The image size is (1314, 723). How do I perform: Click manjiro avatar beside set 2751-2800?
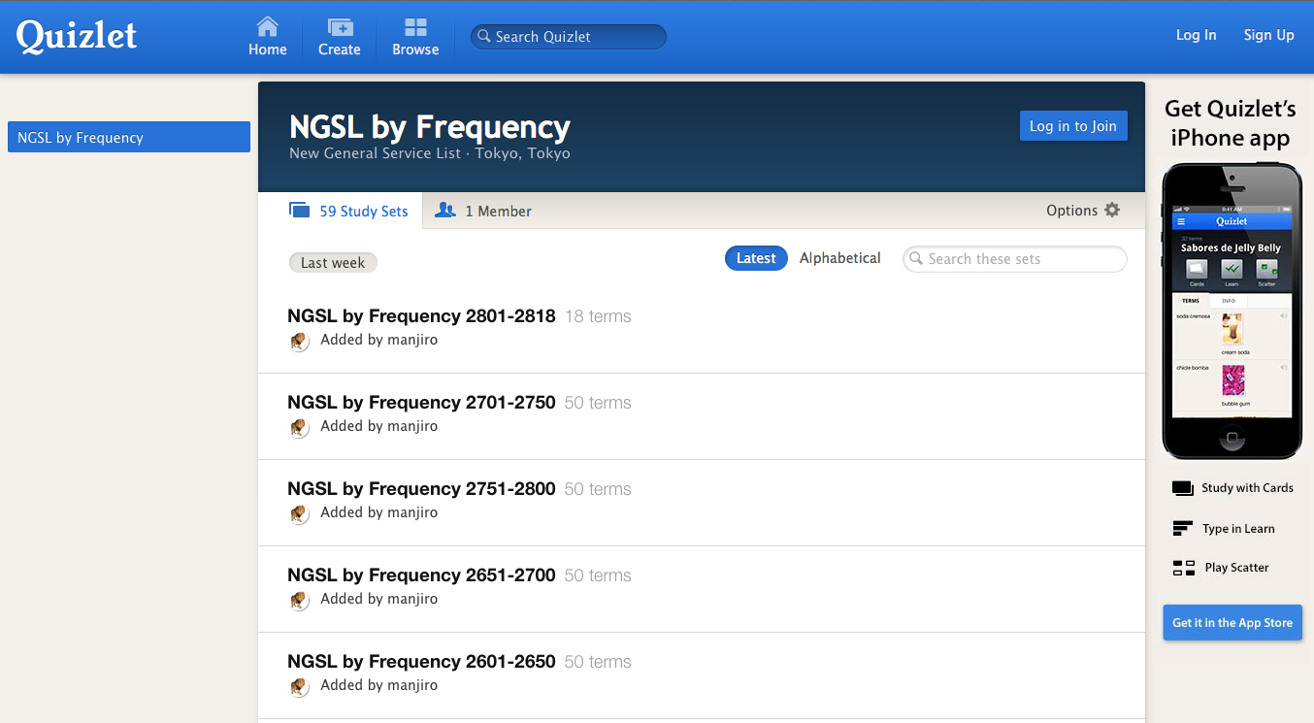(x=300, y=513)
